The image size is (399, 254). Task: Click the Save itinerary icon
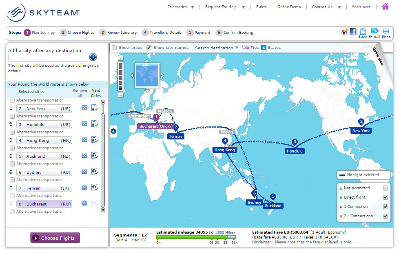363,31
